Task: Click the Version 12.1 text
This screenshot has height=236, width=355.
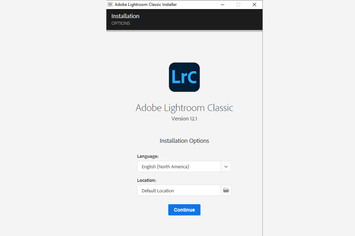Action: point(184,118)
